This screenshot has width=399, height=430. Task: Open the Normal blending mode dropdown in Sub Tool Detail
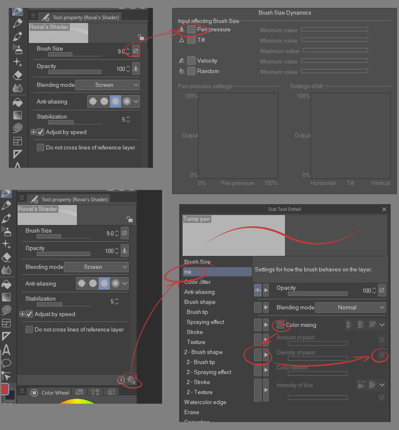pyautogui.click(x=350, y=307)
